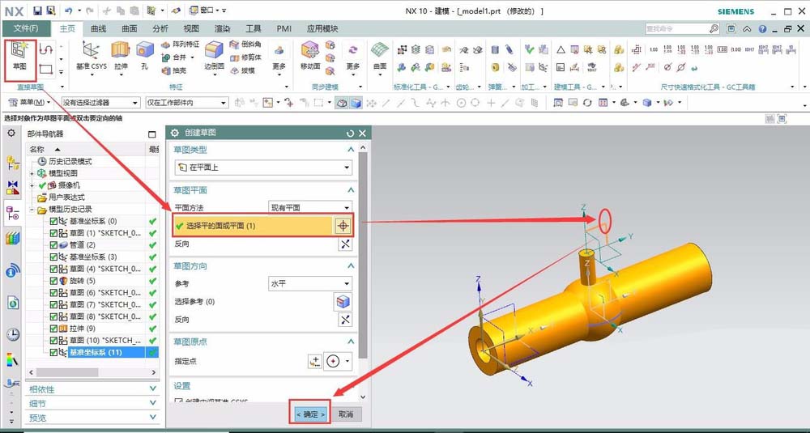Image resolution: width=810 pixels, height=433 pixels.
Task: Reset the 创建草图 dialog
Action: [x=351, y=134]
